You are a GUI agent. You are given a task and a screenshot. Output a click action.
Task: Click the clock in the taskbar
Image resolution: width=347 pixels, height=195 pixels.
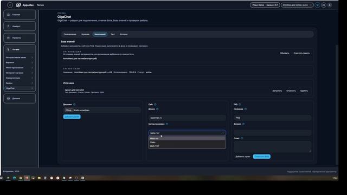335,178
